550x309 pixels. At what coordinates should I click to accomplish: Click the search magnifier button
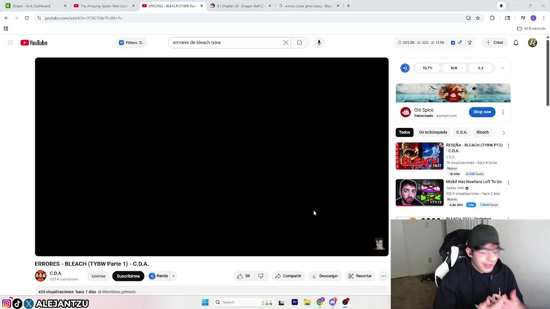[299, 42]
